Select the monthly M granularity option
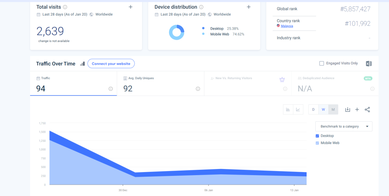The image size is (389, 196). pos(333,110)
